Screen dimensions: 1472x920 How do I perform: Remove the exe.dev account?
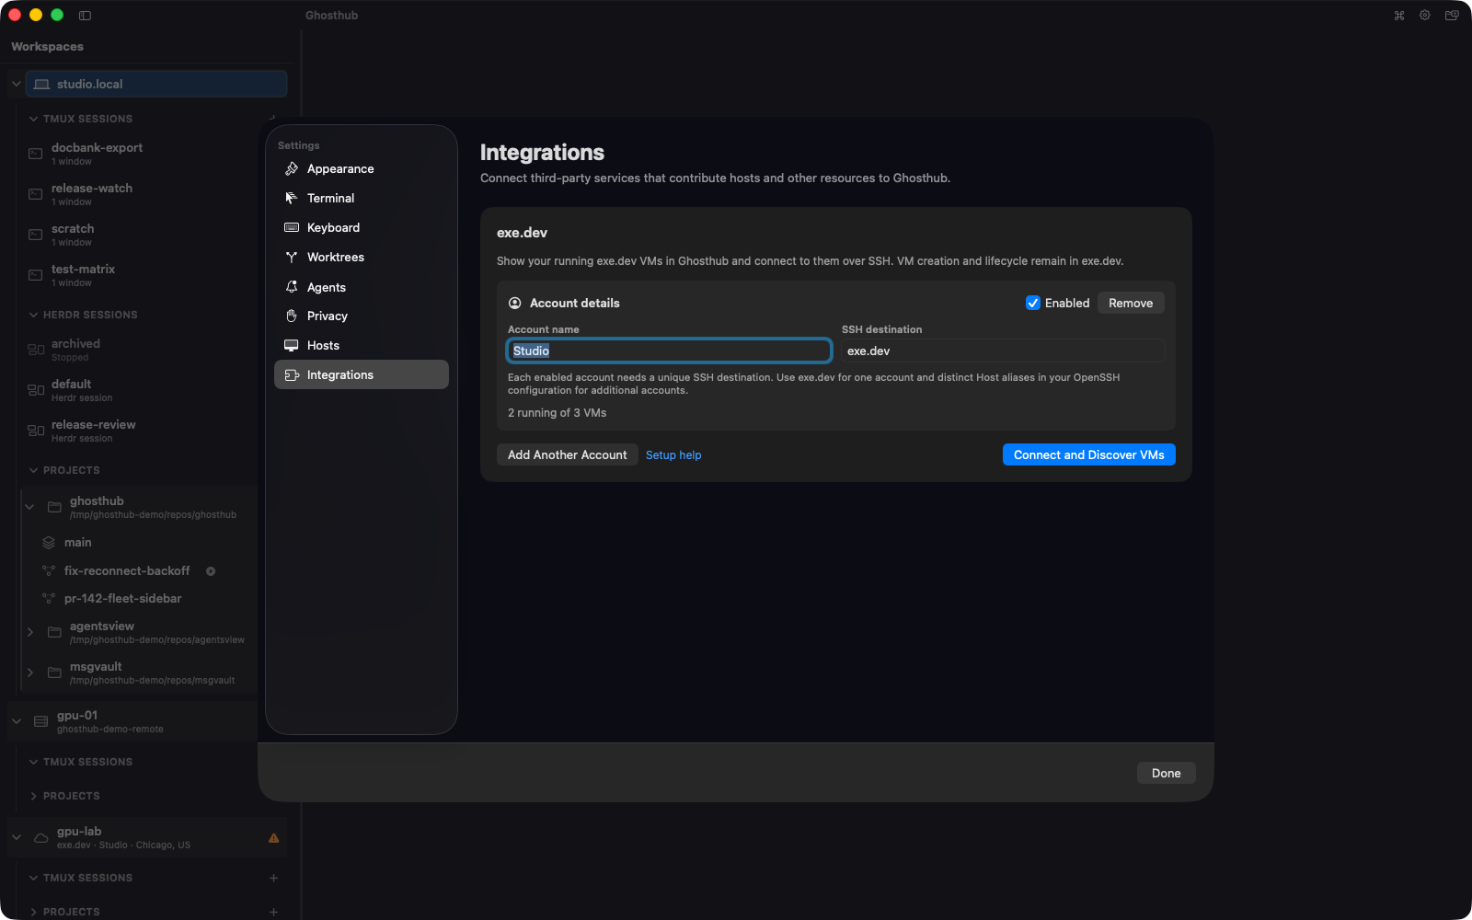coord(1131,303)
